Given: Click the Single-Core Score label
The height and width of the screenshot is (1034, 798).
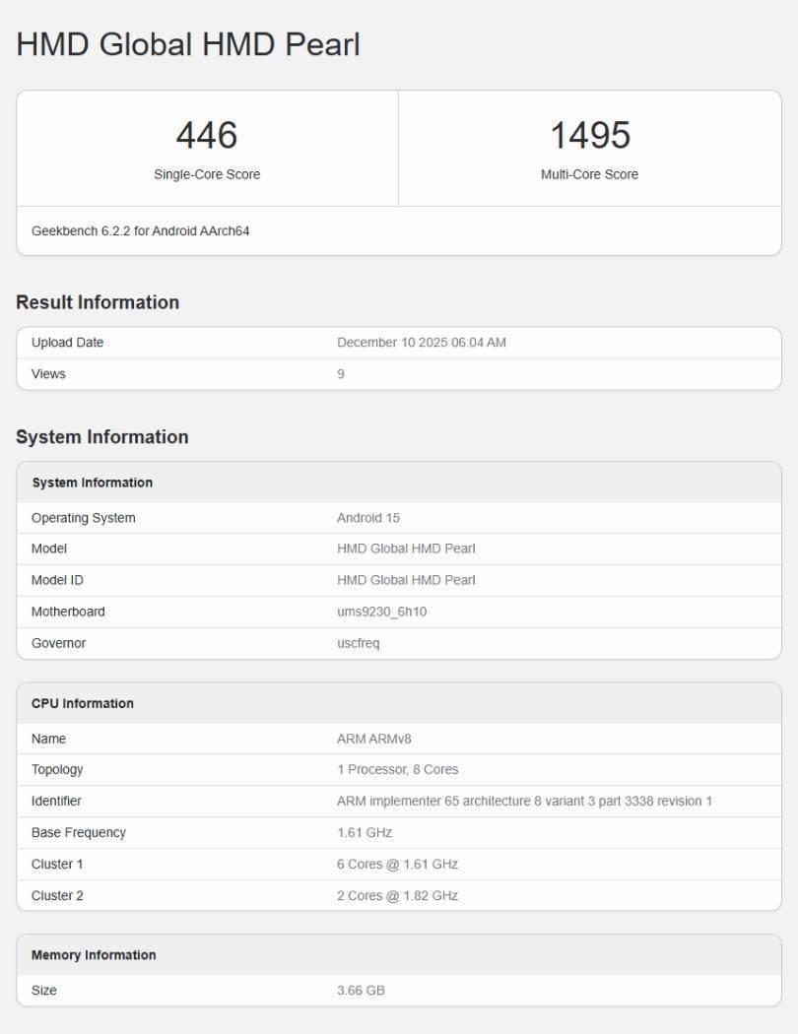Looking at the screenshot, I should (x=207, y=174).
